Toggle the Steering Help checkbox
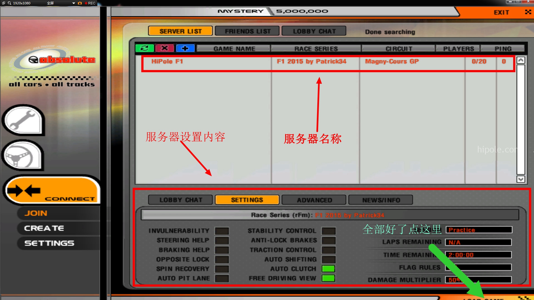The width and height of the screenshot is (534, 300). click(x=222, y=240)
